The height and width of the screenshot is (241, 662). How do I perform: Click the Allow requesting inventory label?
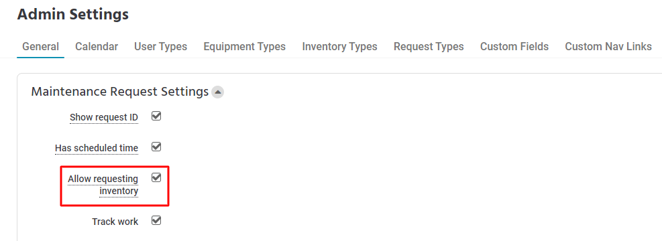[103, 185]
